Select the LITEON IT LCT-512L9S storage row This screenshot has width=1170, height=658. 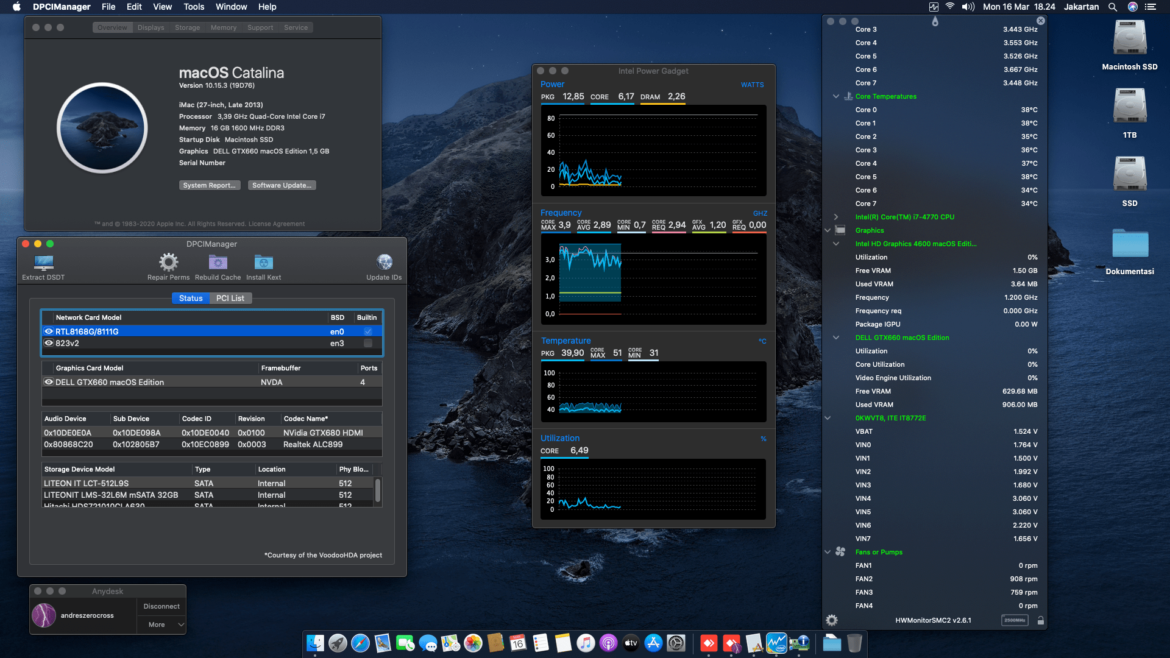click(x=208, y=483)
